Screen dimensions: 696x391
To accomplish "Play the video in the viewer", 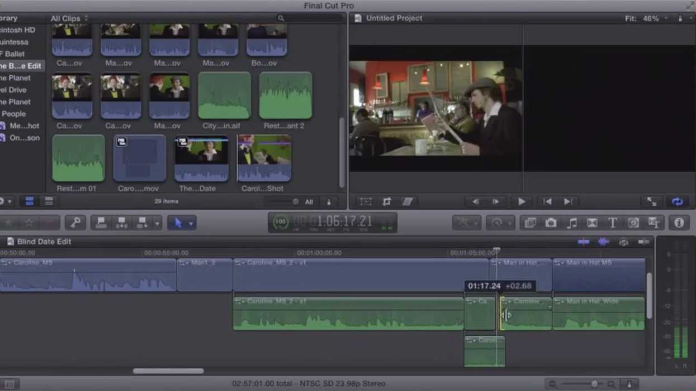I will point(522,201).
